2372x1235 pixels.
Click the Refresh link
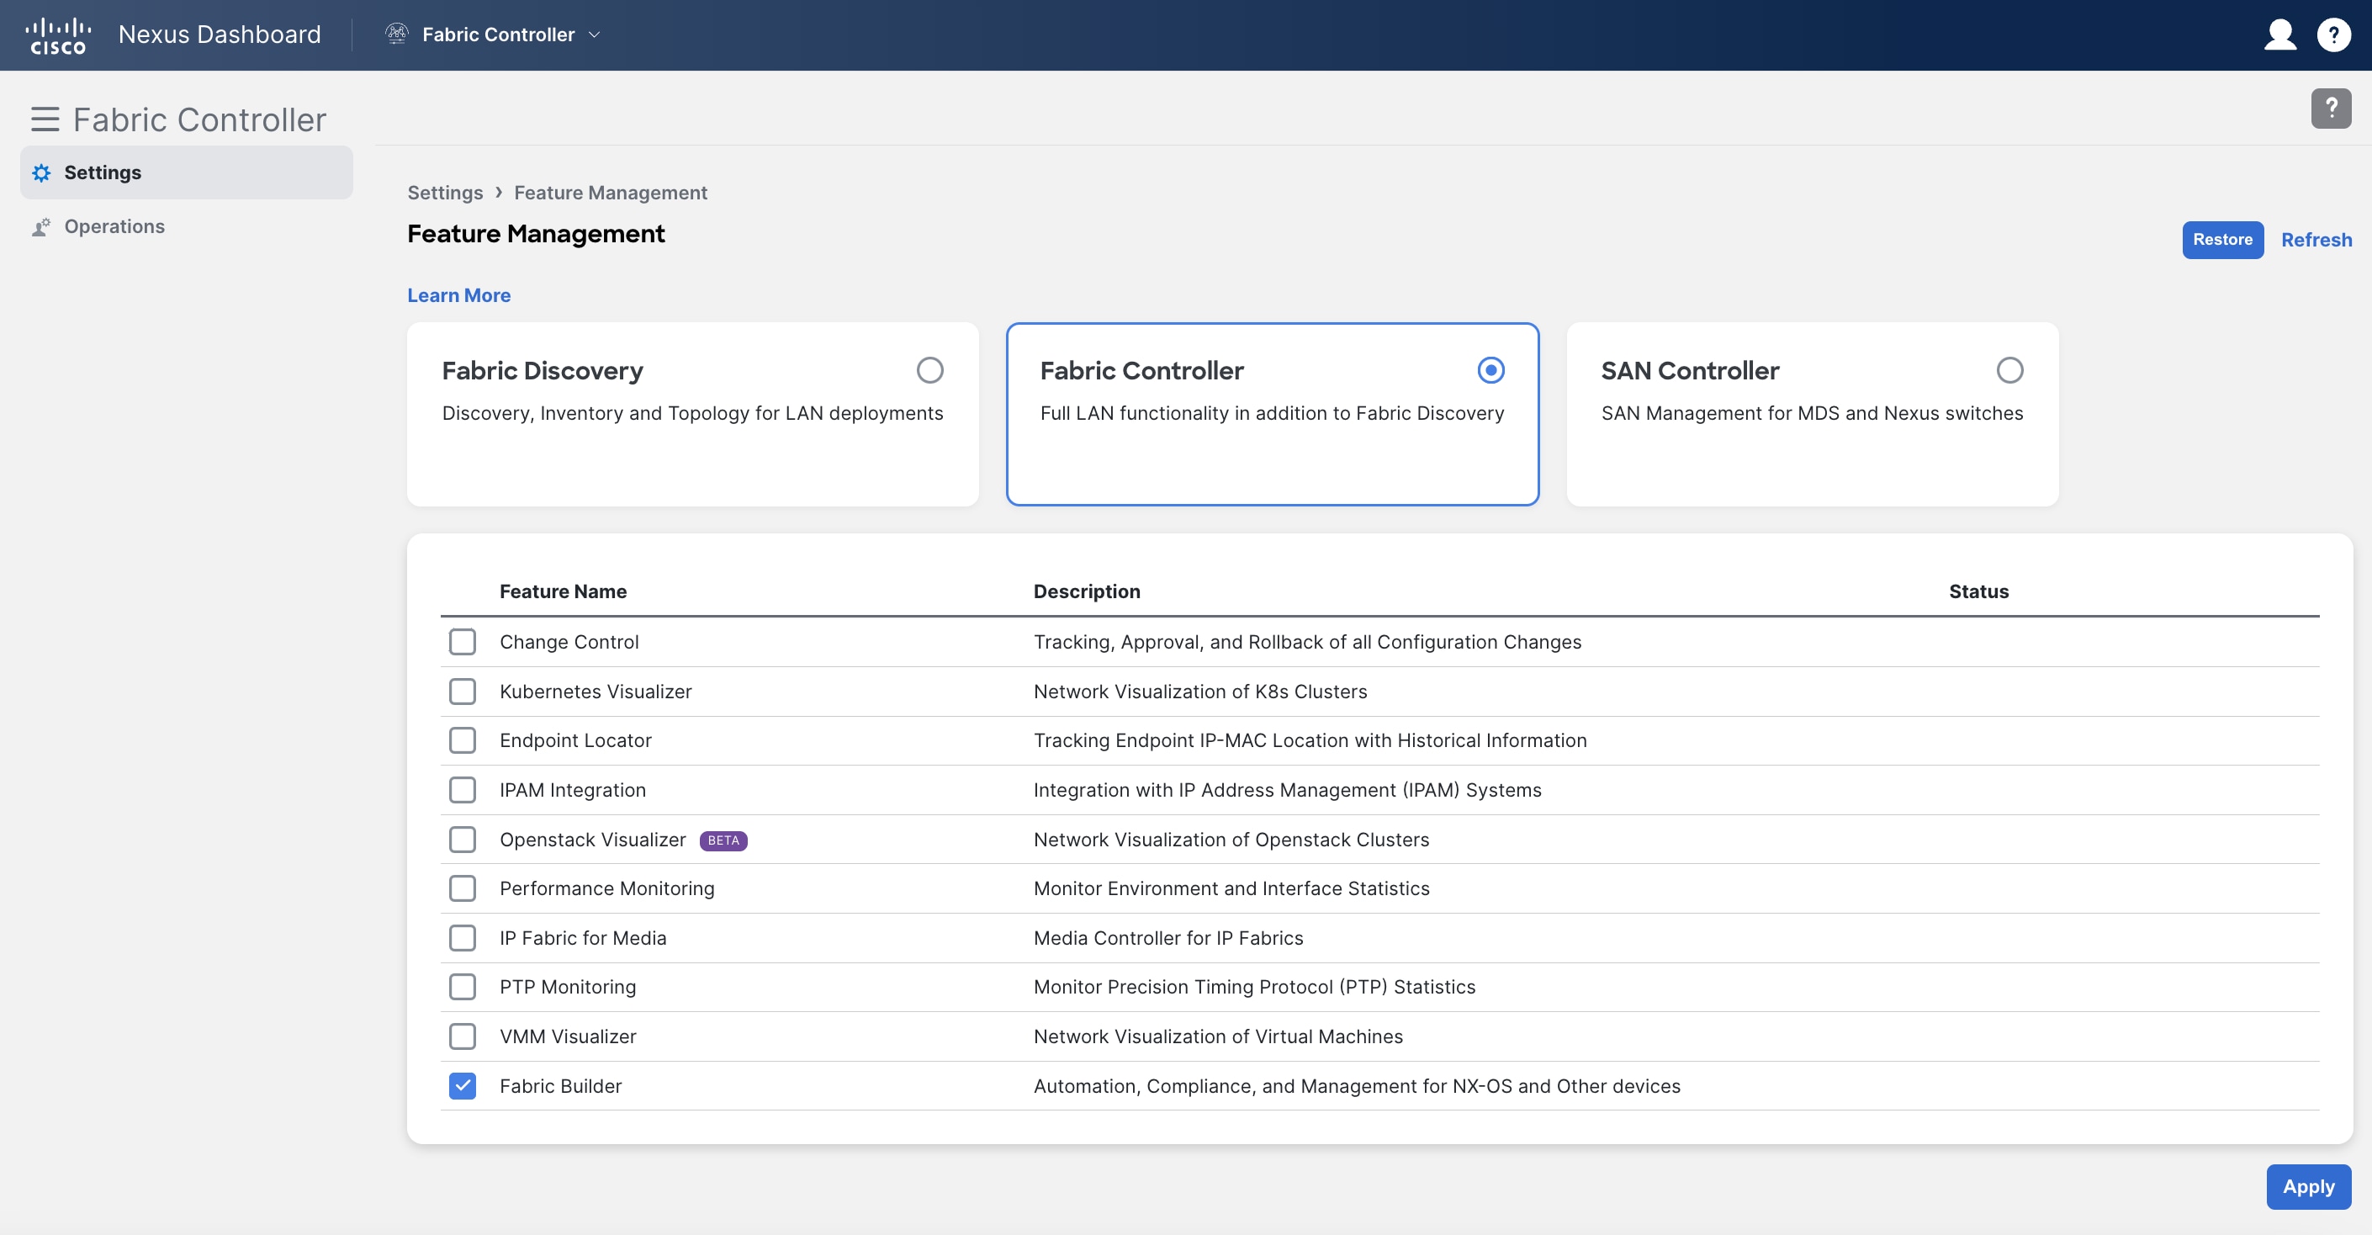click(x=2316, y=240)
